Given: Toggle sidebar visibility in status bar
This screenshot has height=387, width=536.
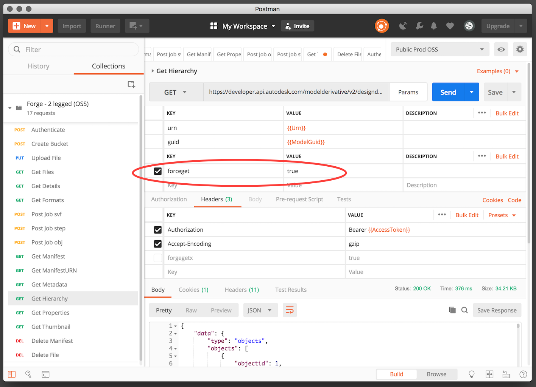Looking at the screenshot, I should (12, 374).
